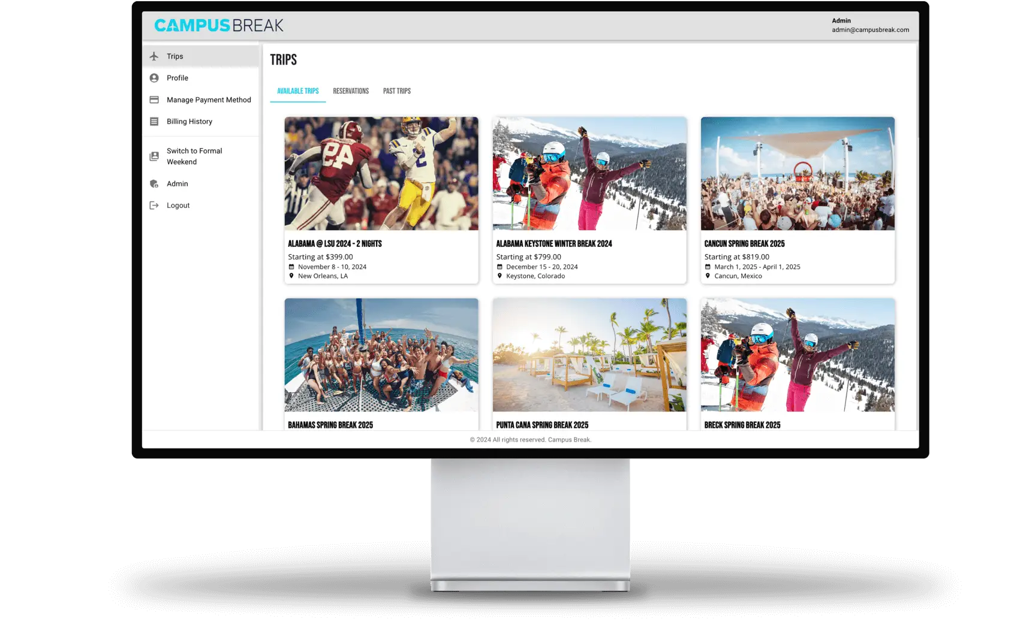This screenshot has height=622, width=1014.
Task: Click the admin@campusbreak.com account email
Action: pos(870,30)
